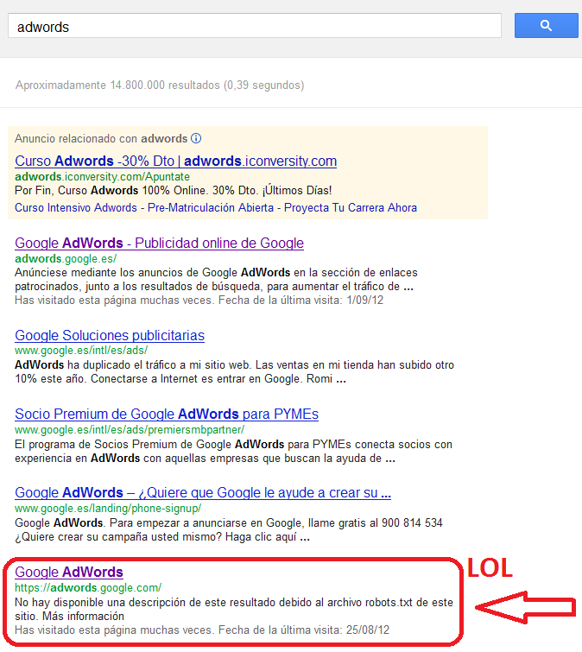The height and width of the screenshot is (652, 582).
Task: Click the URL 'www.google.es/intl/es/ads/premiersmbpartner/'
Action: 130,429
